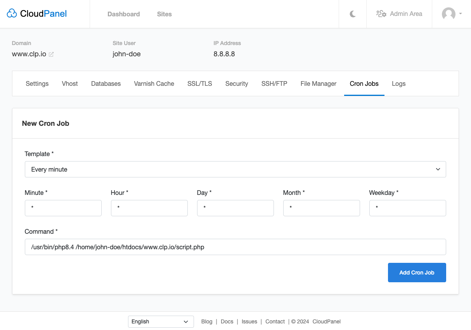
Task: Go to Dashboard in top navigation
Action: [x=123, y=14]
